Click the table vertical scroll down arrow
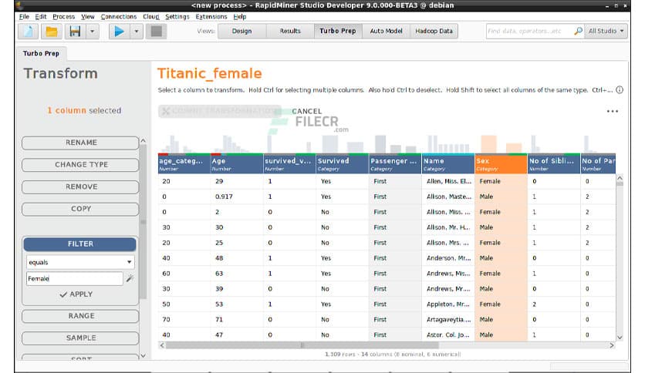645x373 pixels. coord(620,338)
